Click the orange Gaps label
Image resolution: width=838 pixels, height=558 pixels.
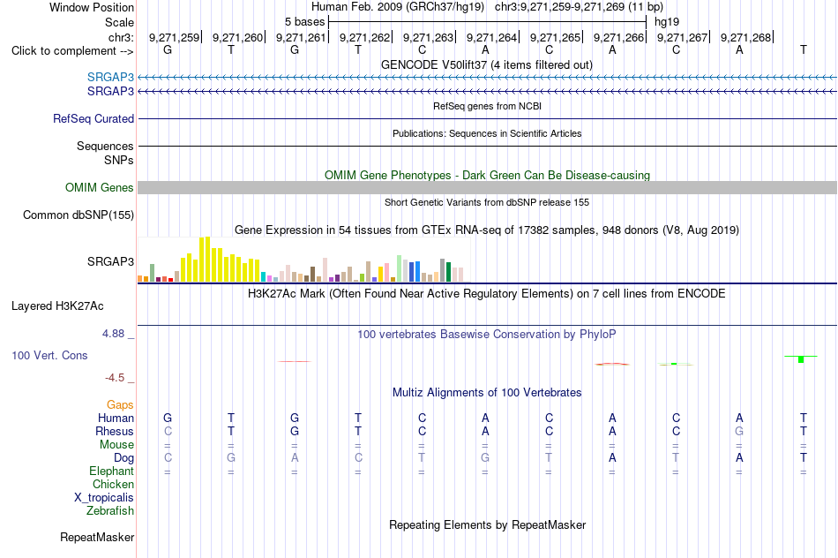click(x=120, y=405)
